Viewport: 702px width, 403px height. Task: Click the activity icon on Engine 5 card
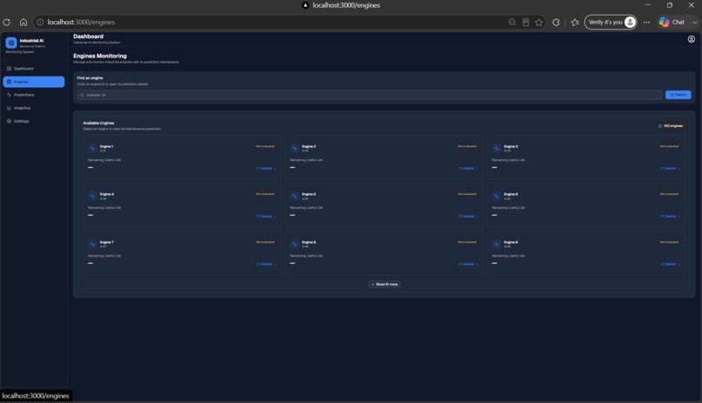(294, 197)
